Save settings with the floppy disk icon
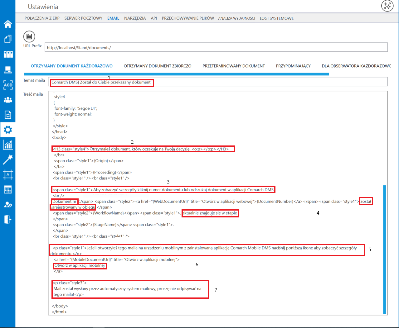Screen dimensions: 399x328 point(29,37)
